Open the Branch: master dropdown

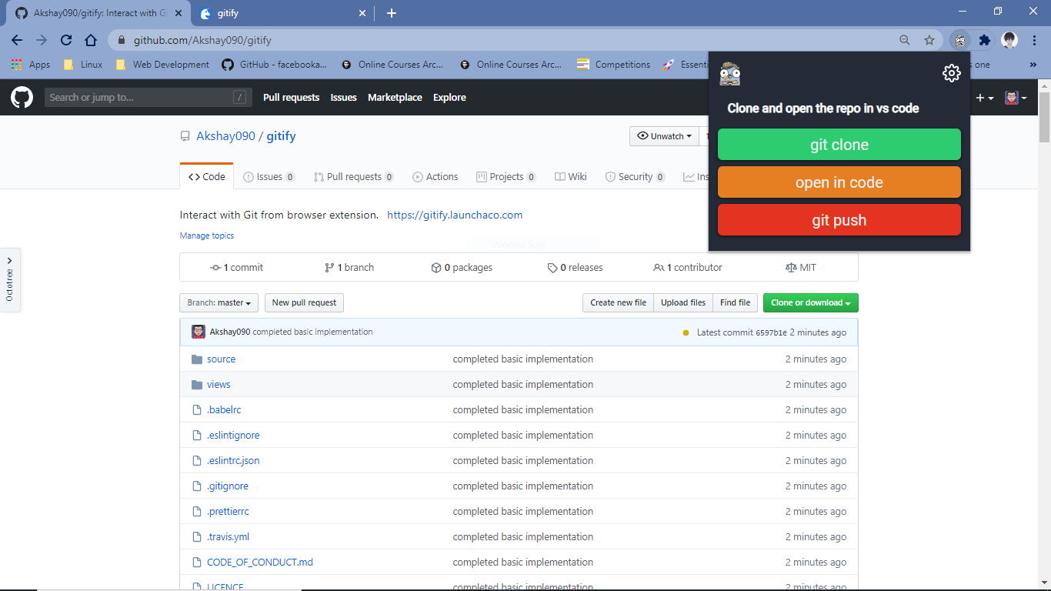coord(219,302)
